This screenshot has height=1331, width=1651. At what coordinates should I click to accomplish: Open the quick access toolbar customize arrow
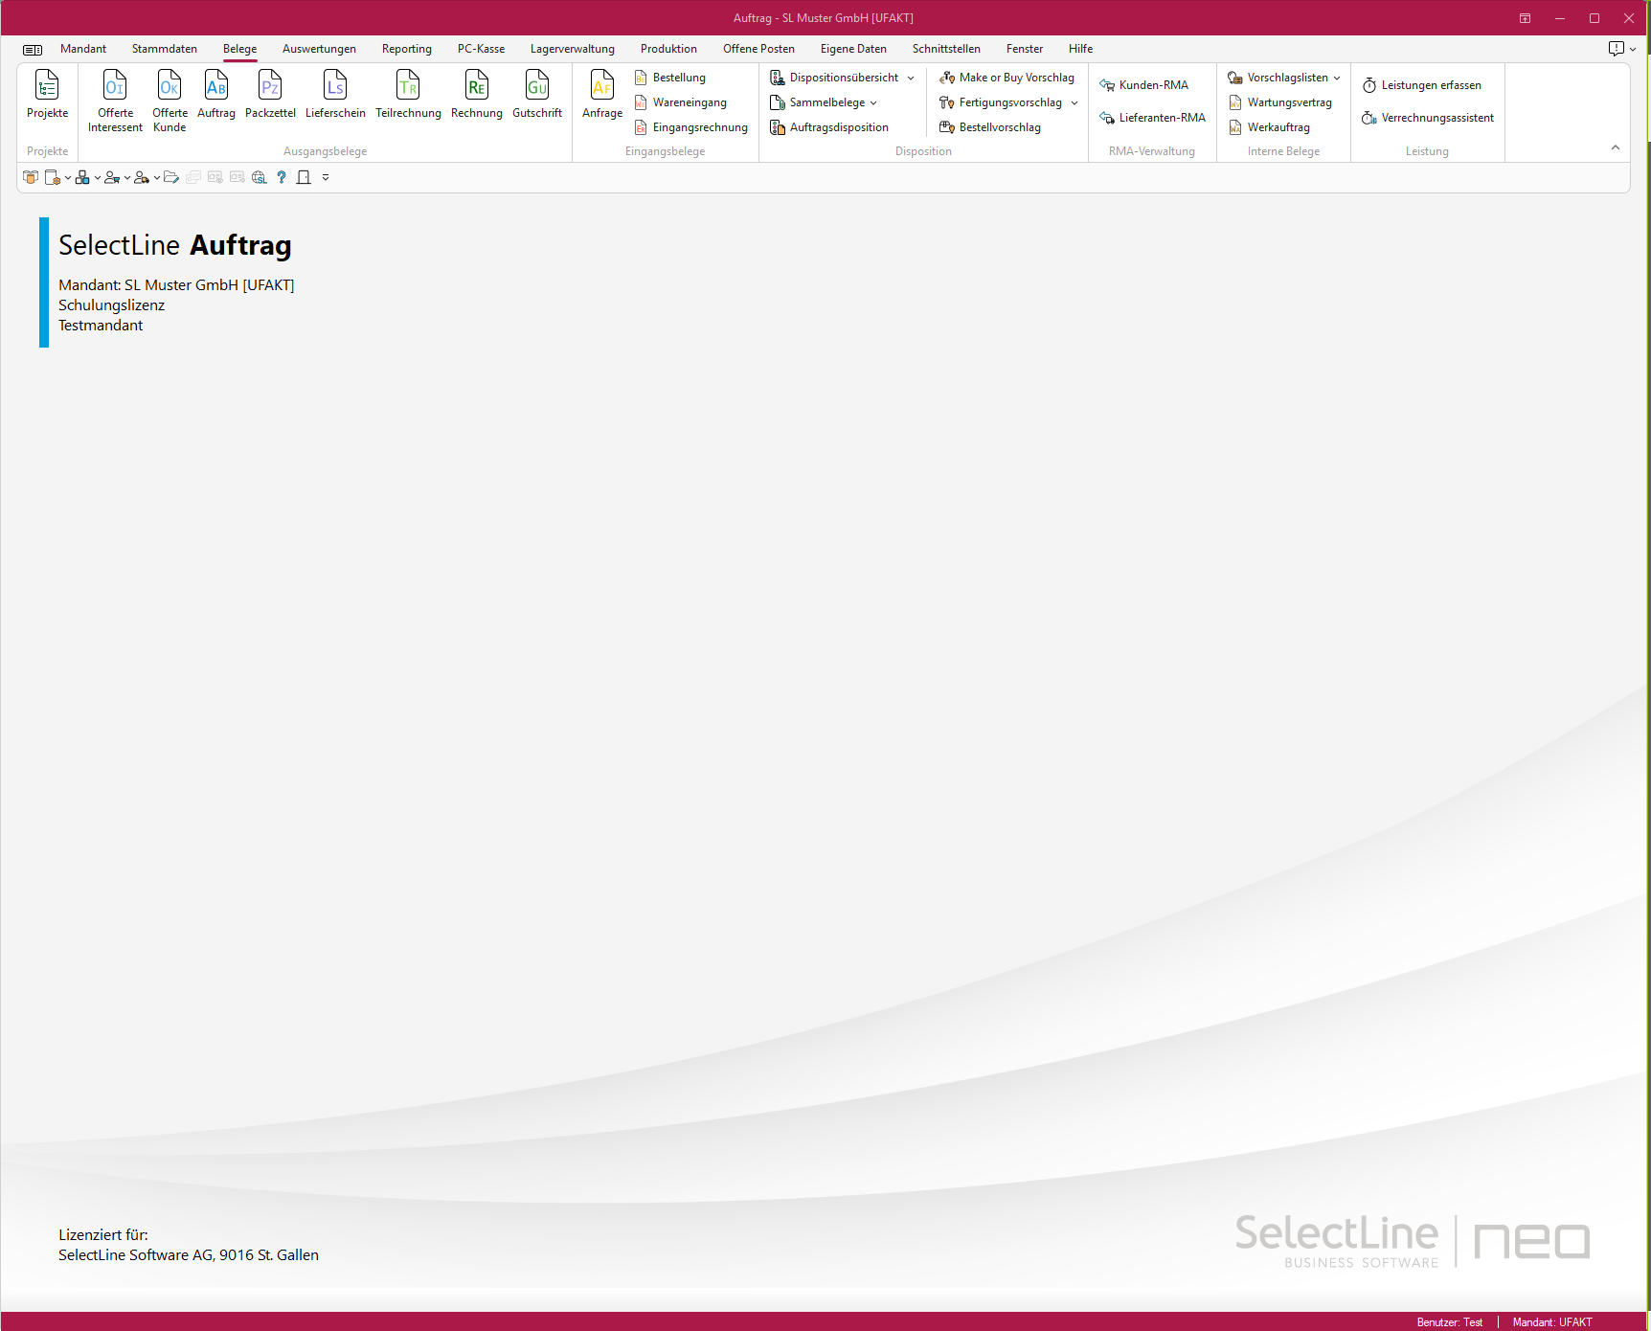(x=326, y=177)
